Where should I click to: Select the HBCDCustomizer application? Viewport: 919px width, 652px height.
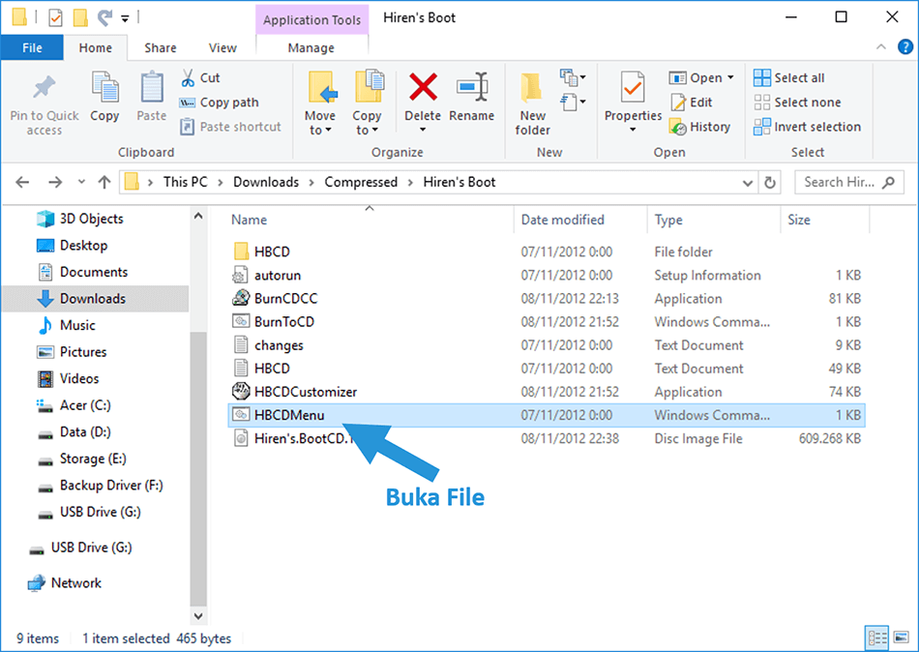click(x=547, y=392)
